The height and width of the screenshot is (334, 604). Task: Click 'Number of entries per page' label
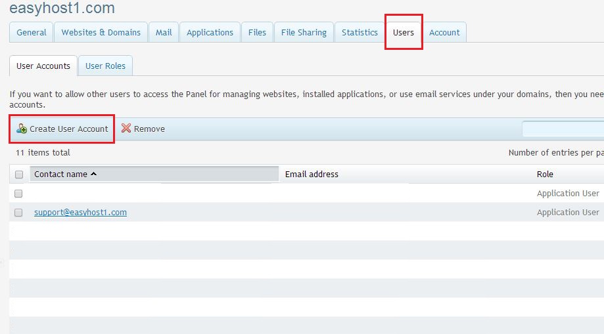point(556,153)
